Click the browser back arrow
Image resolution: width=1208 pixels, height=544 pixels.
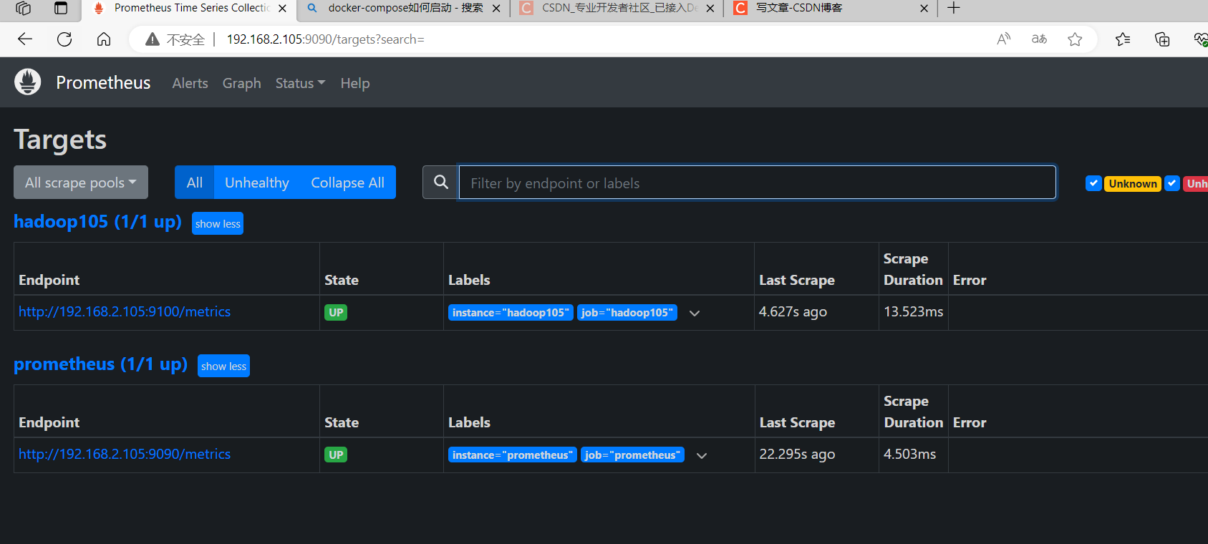[25, 39]
